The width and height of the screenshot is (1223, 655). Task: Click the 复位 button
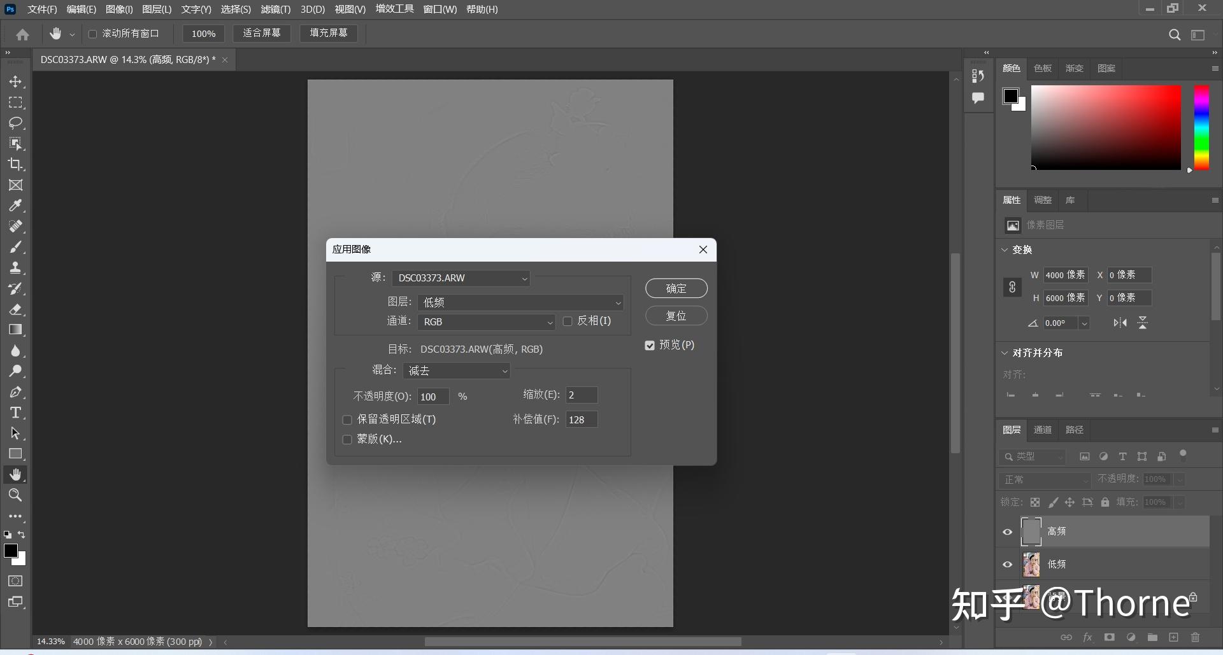676,316
